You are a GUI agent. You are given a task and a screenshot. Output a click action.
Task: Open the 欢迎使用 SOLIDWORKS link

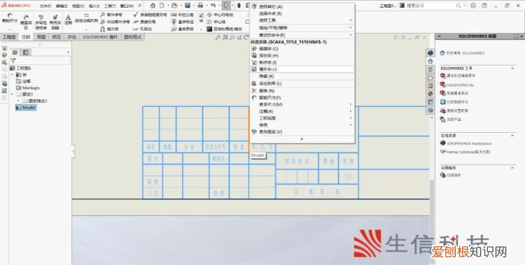463,53
